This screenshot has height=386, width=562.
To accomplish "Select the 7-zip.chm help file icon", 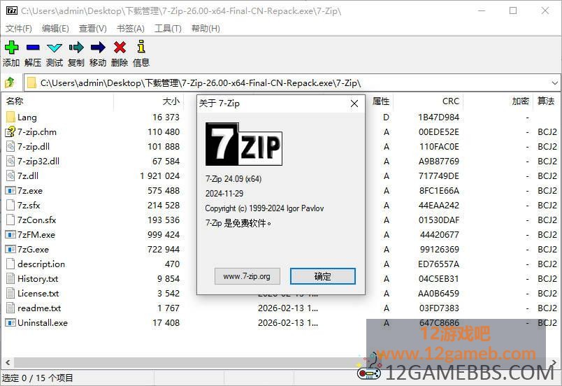I will point(10,131).
